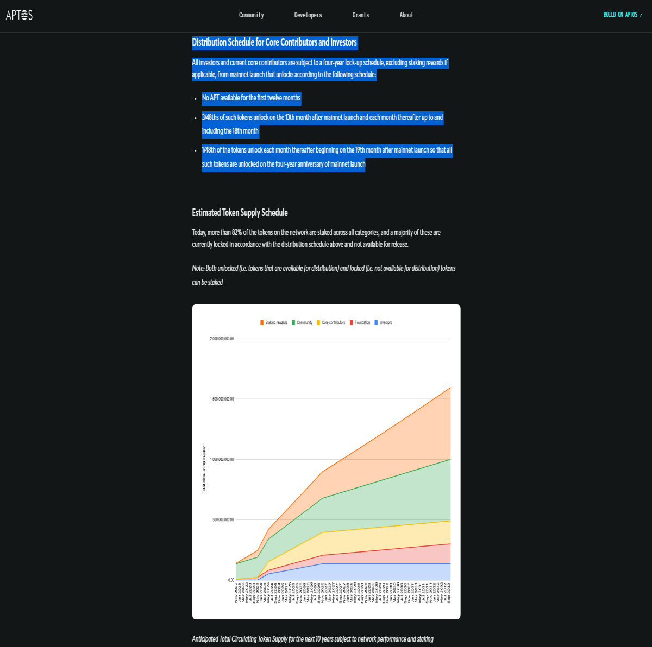
Task: Click the green Community legend swatch
Action: [293, 322]
